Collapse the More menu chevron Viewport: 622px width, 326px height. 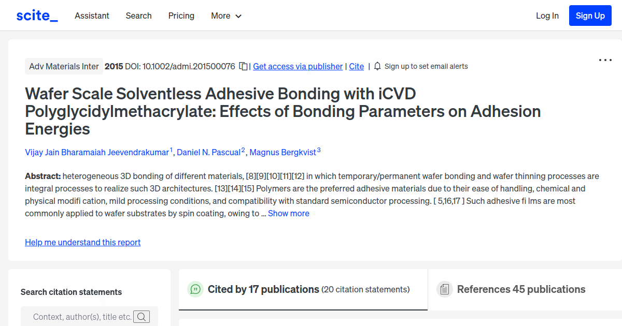[x=239, y=16]
